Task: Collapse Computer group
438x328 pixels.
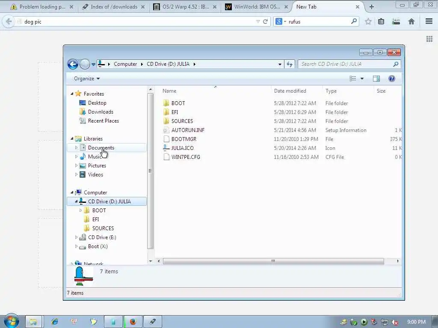Action: [x=72, y=193]
